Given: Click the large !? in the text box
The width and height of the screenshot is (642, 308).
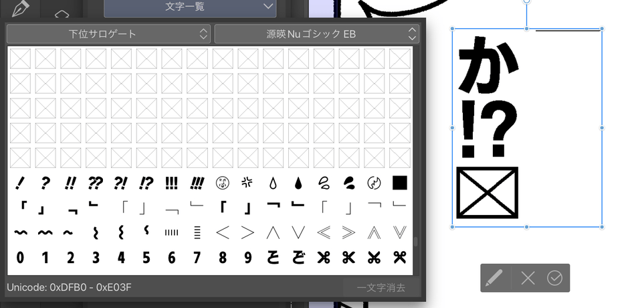Looking at the screenshot, I should tap(489, 131).
